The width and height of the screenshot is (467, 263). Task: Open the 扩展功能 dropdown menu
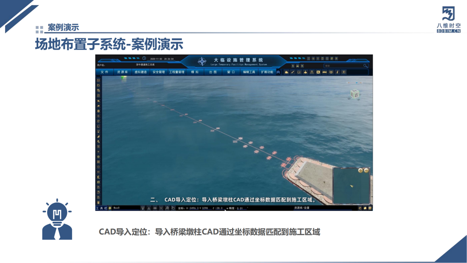pyautogui.click(x=267, y=72)
